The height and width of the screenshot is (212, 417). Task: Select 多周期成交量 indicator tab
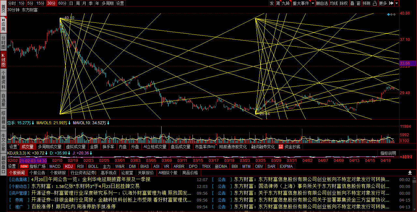click(50, 147)
